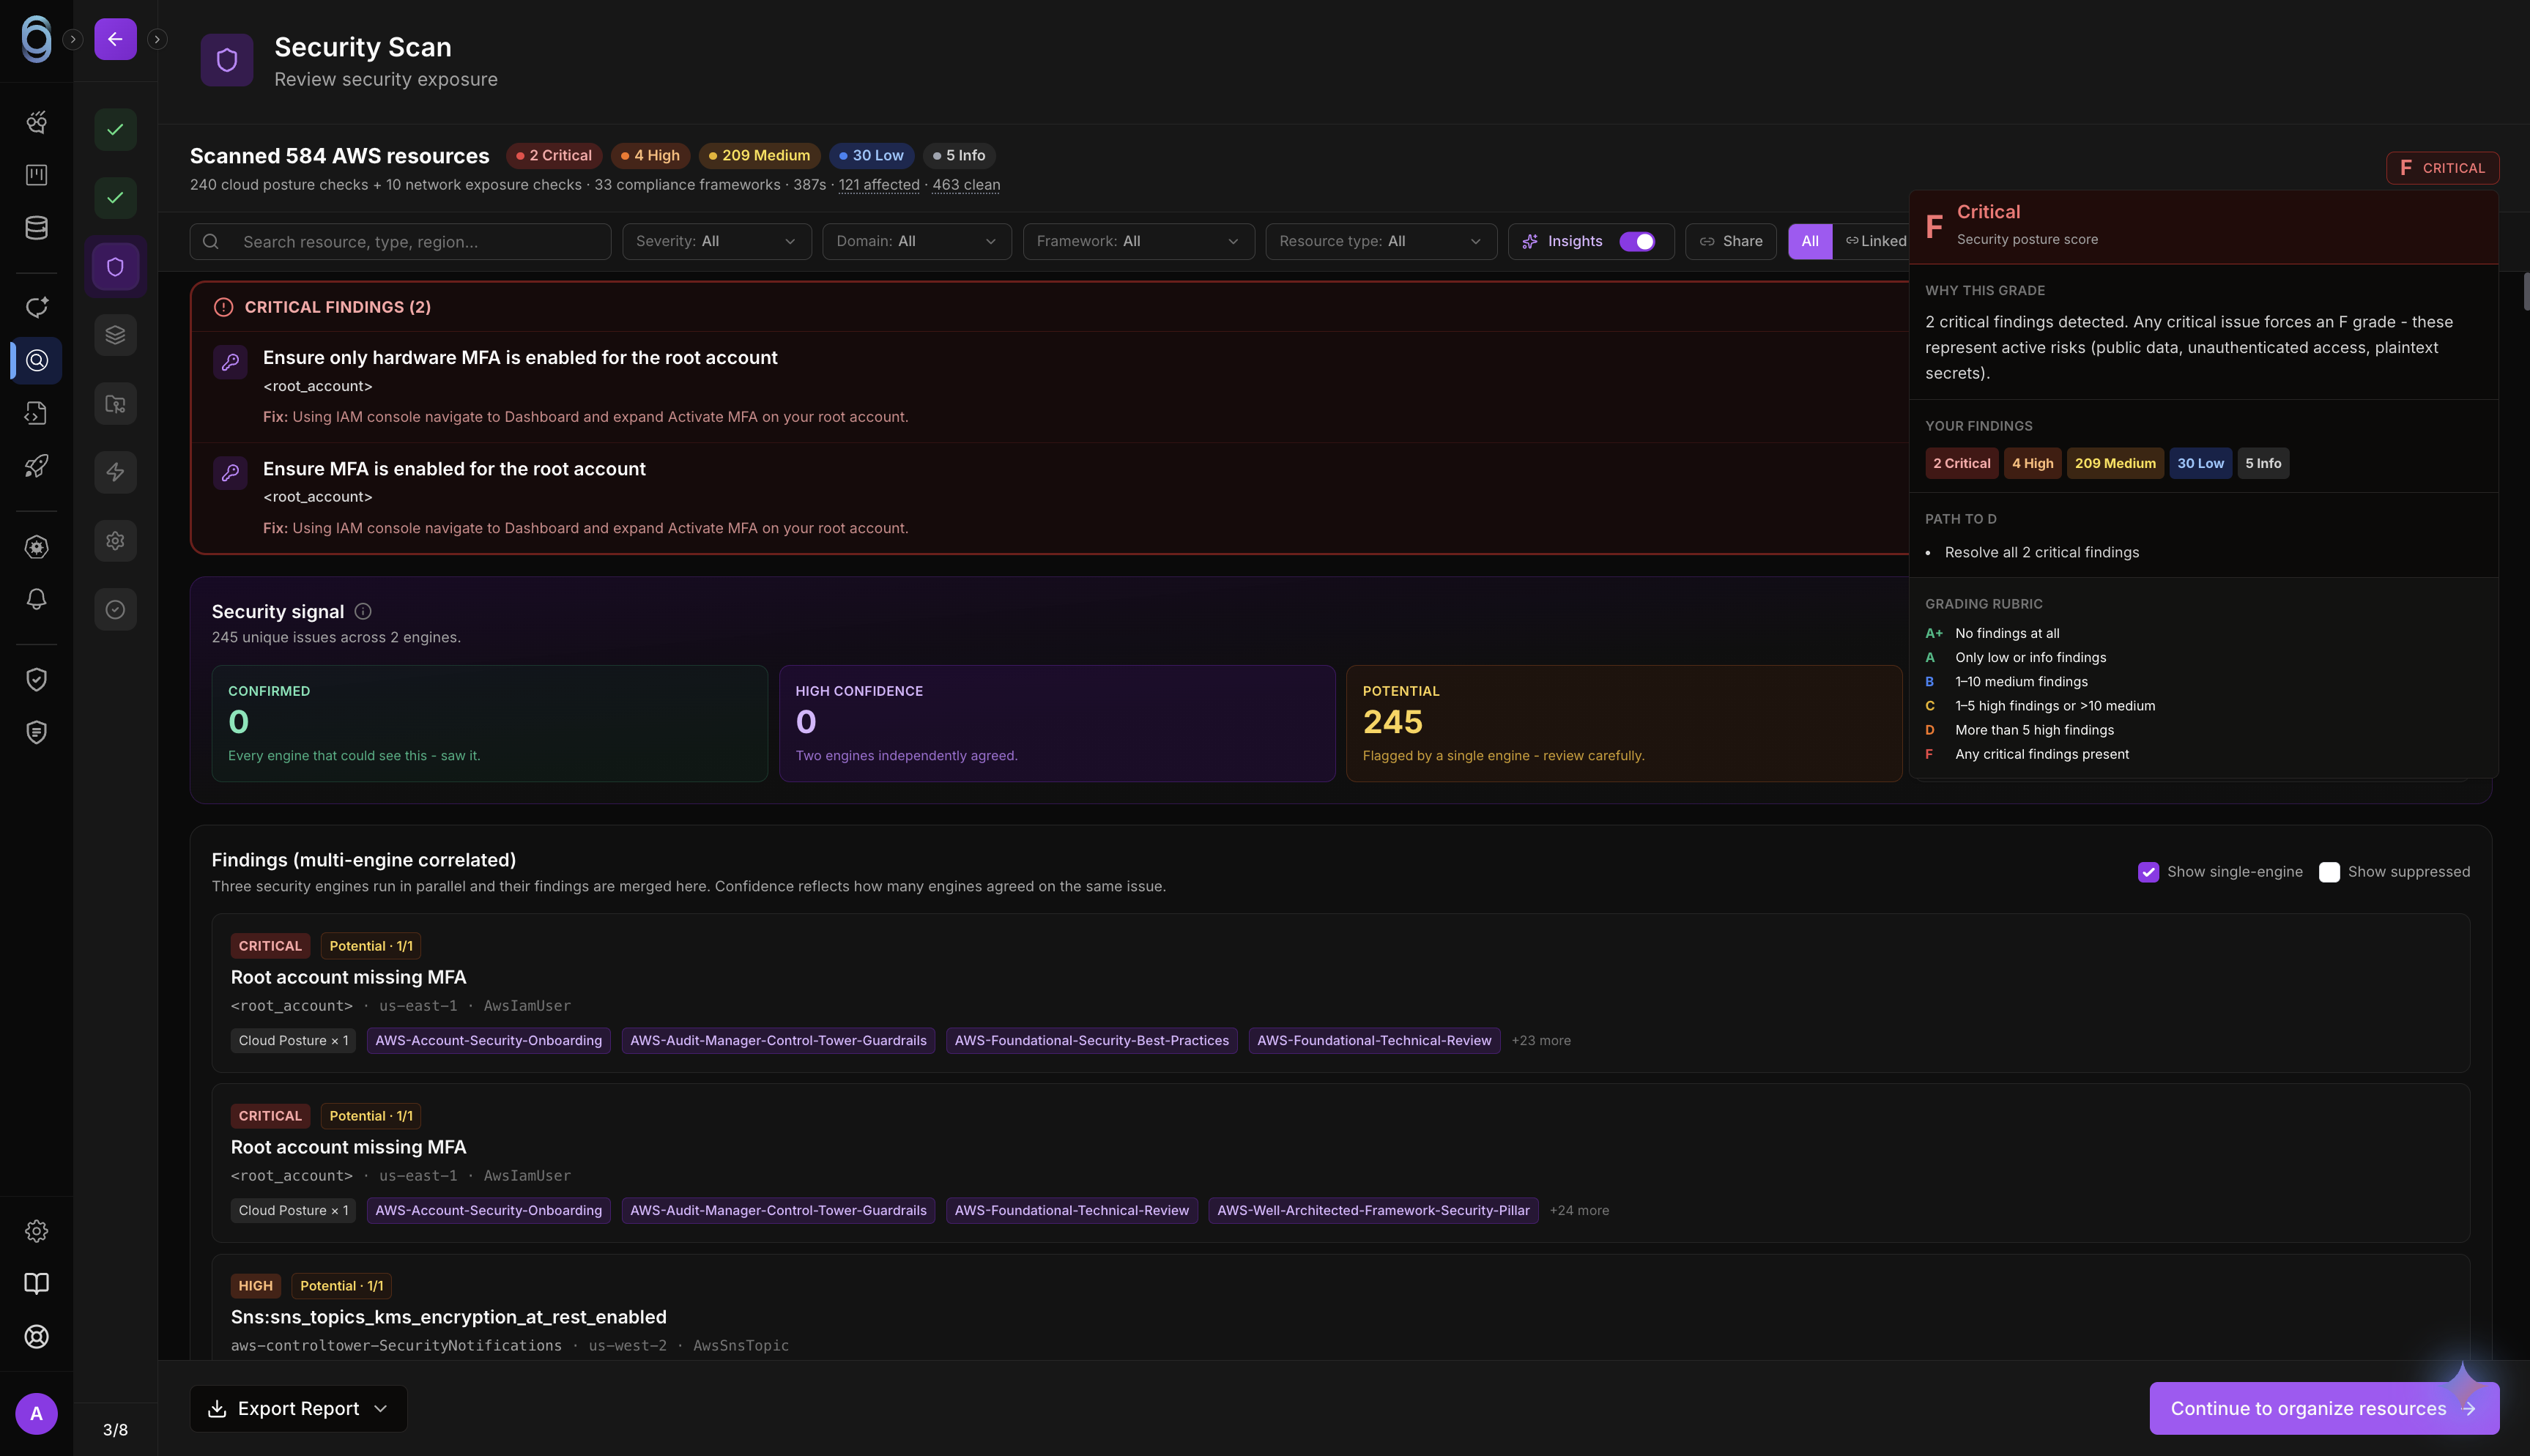Image resolution: width=2530 pixels, height=1456 pixels.
Task: Open the Kubernetes helm icon in sidebar
Action: 36,547
